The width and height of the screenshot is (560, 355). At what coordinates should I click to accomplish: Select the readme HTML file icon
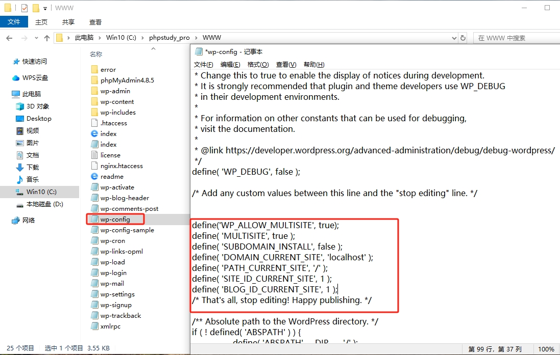94,176
